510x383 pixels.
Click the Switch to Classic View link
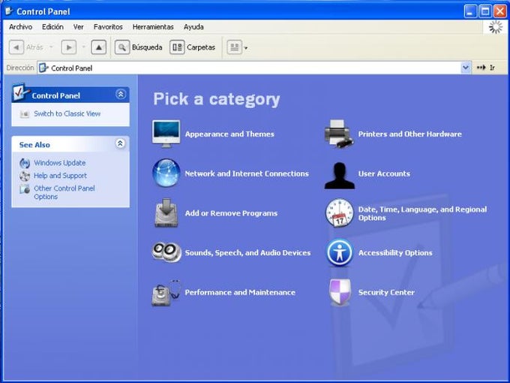click(x=67, y=113)
